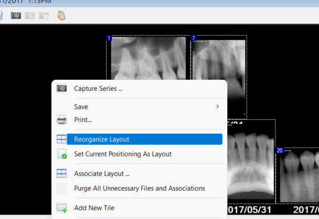Image resolution: width=319 pixels, height=219 pixels.
Task: Click the third grayed camera toolbar icon
Action: 44,16
